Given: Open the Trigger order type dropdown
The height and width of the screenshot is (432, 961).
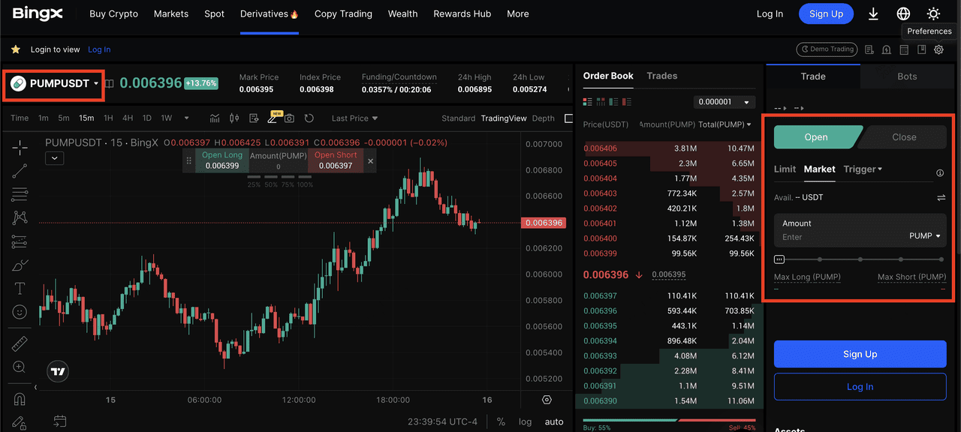Looking at the screenshot, I should [x=863, y=169].
